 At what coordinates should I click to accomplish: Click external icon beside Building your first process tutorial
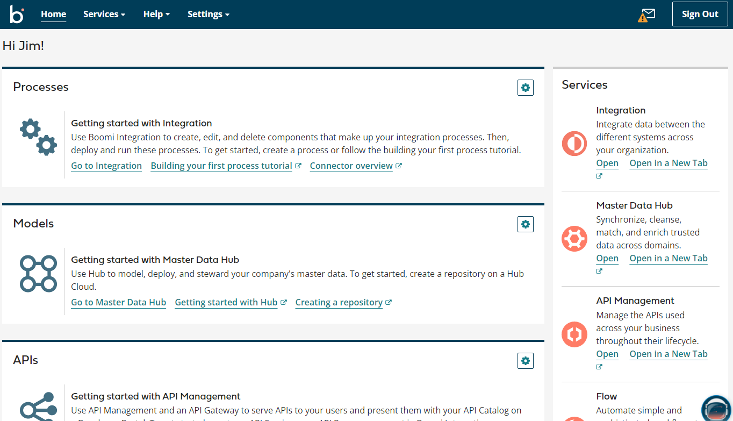[298, 166]
